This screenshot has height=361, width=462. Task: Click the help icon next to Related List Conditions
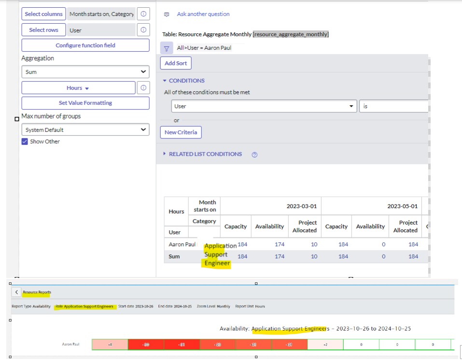[x=254, y=154]
